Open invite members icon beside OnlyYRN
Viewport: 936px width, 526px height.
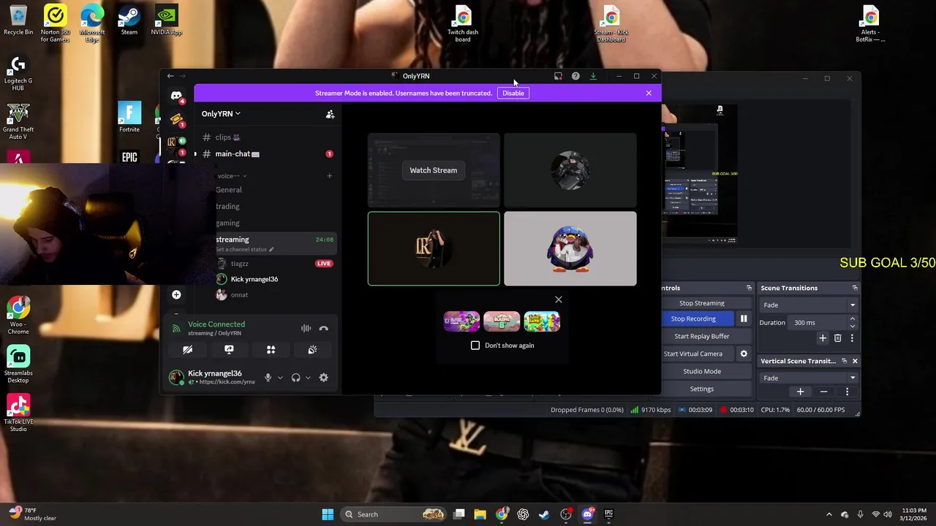pos(330,114)
